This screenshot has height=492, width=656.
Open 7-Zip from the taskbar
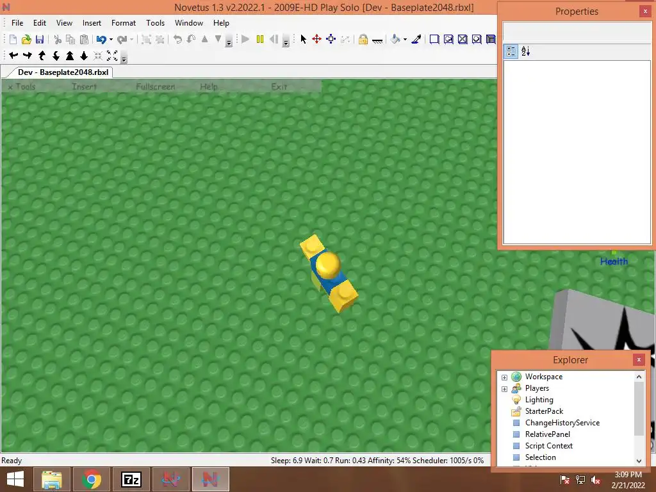(x=131, y=479)
